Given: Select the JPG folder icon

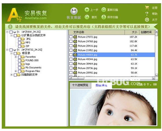Looking at the screenshot, I should (23, 39).
